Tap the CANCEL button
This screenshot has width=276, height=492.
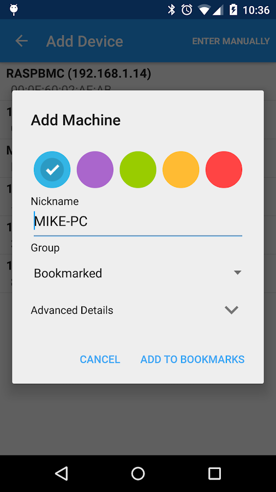click(x=100, y=359)
